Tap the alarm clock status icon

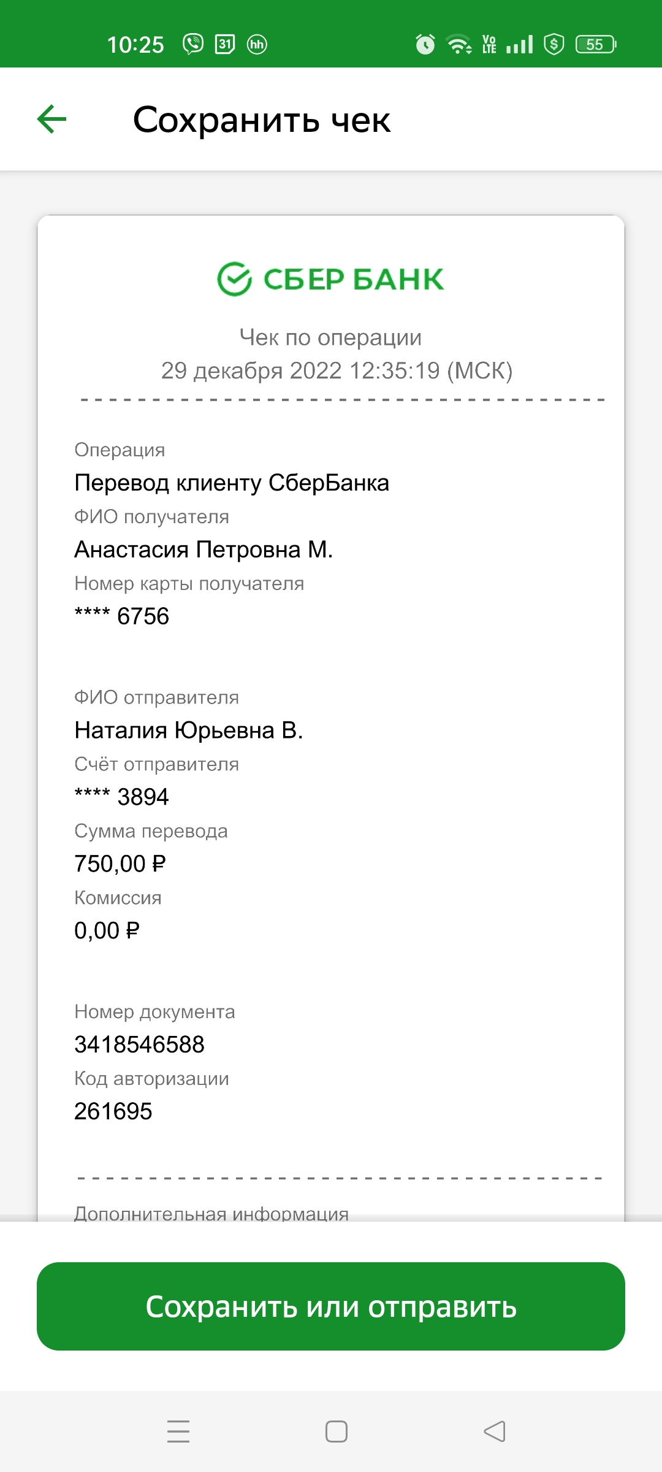pos(425,44)
